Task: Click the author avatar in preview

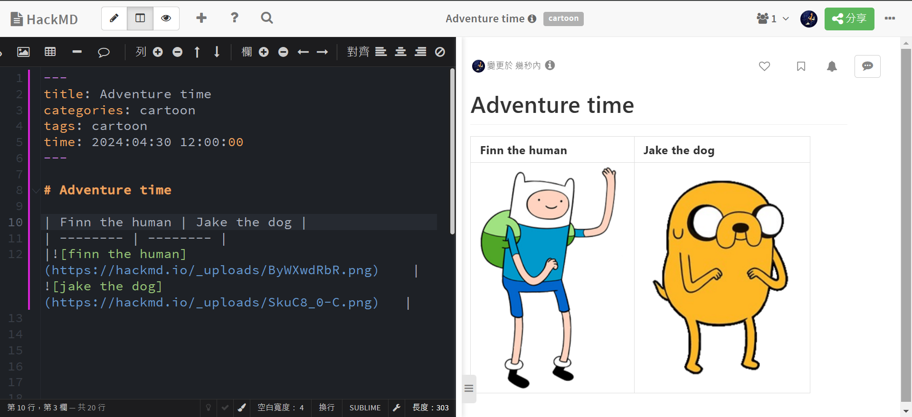Action: (478, 65)
